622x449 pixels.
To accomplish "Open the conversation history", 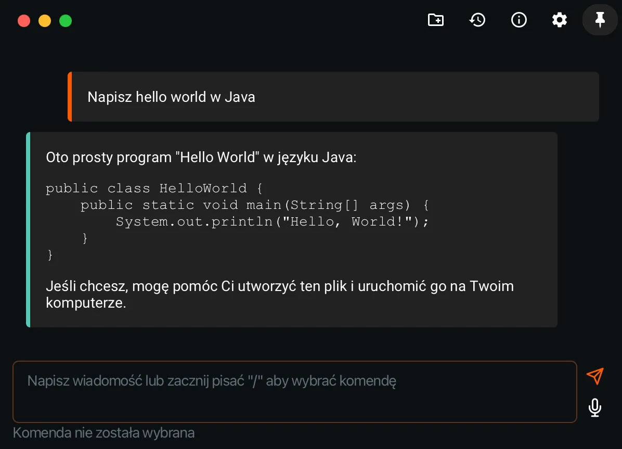I will (477, 20).
